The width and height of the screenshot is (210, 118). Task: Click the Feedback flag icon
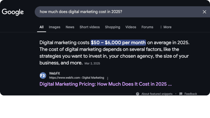pos(181,94)
